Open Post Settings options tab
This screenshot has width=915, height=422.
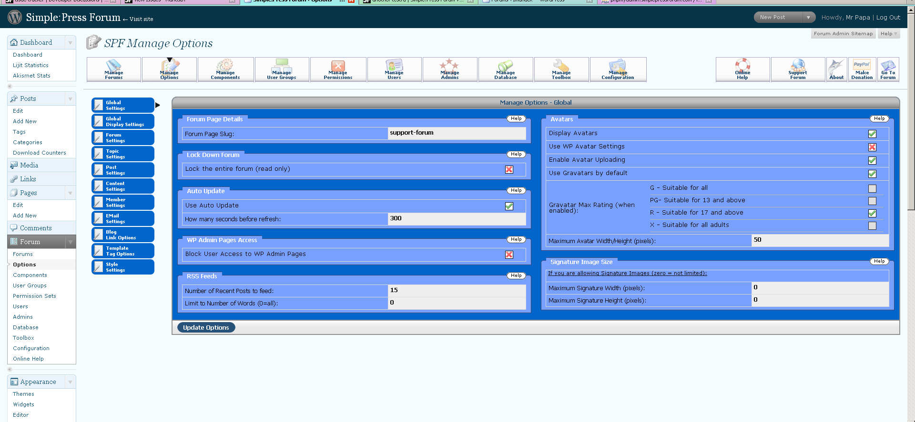[x=123, y=170]
